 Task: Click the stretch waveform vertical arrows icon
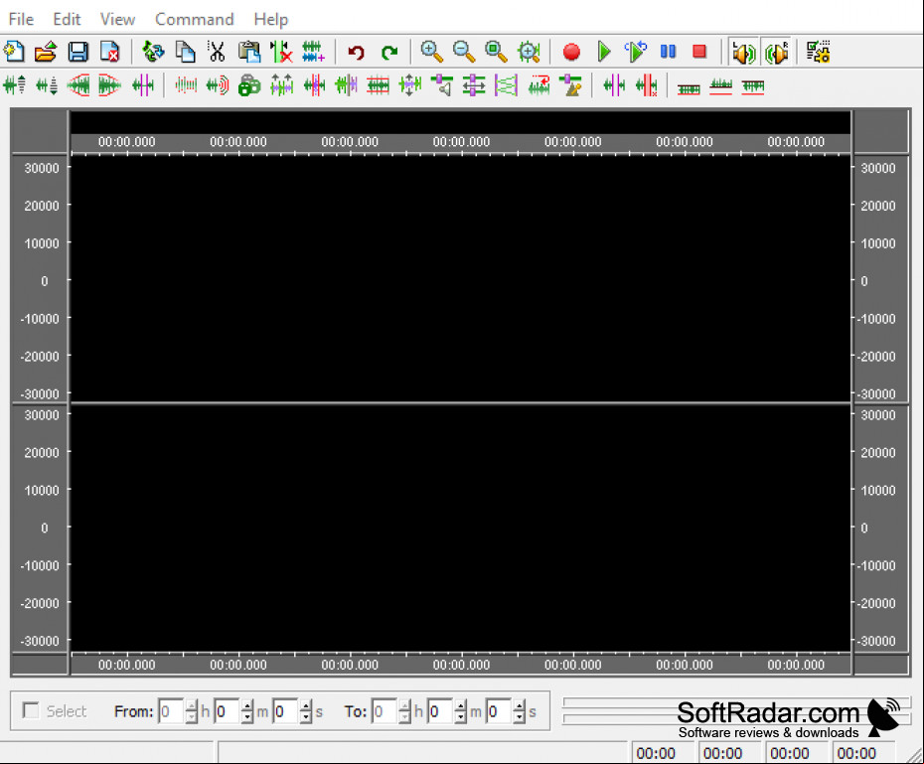pos(410,85)
